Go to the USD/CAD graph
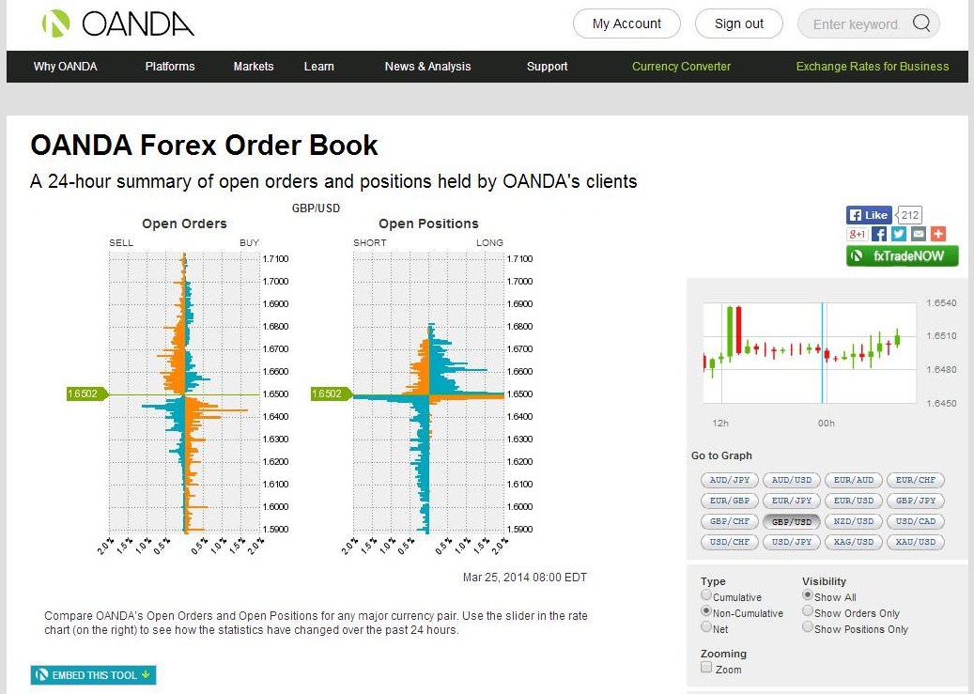This screenshot has width=974, height=694. coord(916,521)
